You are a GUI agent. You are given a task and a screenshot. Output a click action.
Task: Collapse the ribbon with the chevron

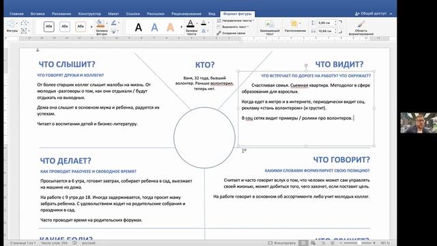(x=391, y=14)
